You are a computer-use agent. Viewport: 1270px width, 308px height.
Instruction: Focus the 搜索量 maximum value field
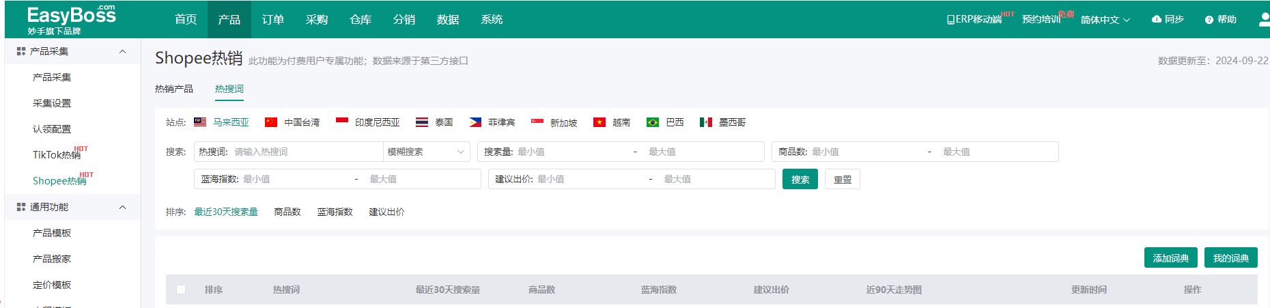pos(703,152)
